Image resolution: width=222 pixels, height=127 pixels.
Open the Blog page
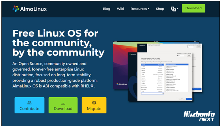click(106, 9)
